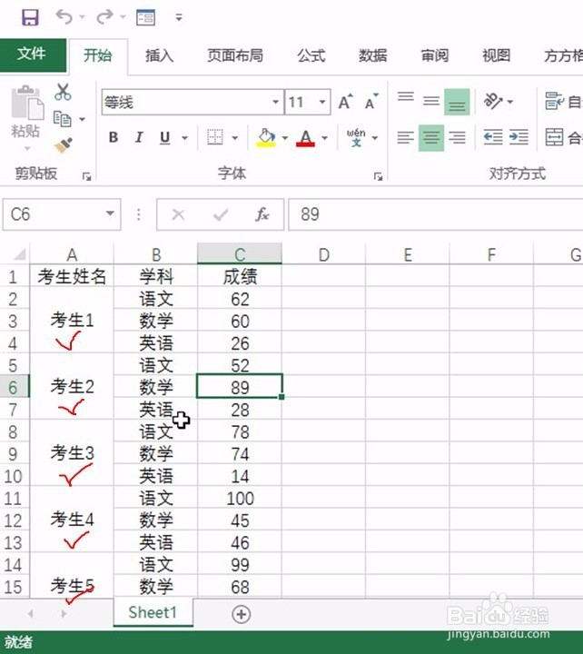Expand the paste options arrow
The height and width of the screenshot is (654, 583).
click(x=27, y=148)
